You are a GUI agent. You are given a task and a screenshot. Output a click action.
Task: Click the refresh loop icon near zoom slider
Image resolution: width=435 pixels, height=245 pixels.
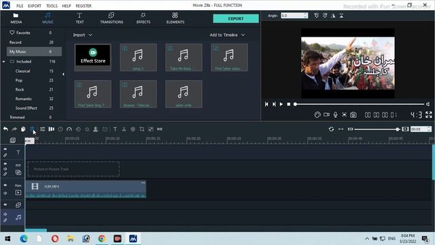pyautogui.click(x=331, y=129)
